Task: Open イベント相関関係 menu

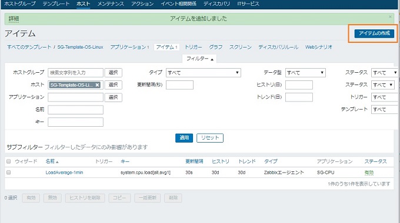Action: (178, 4)
